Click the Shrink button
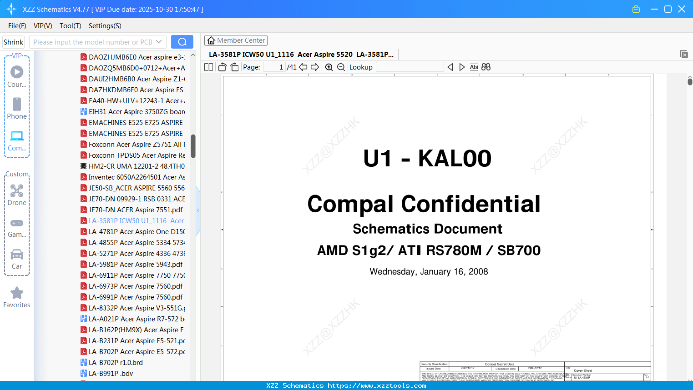This screenshot has height=390, width=693. click(14, 42)
